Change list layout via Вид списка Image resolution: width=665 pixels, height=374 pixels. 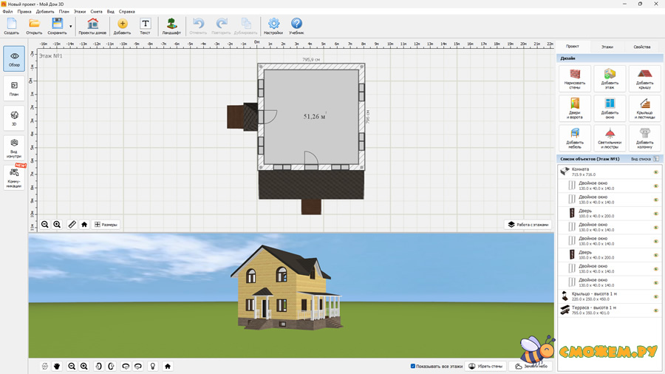(644, 159)
